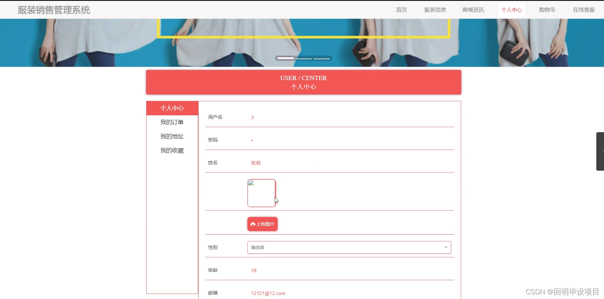Image resolution: width=604 pixels, height=299 pixels.
Task: Open 我的收藏 in the sidebar
Action: 172,151
